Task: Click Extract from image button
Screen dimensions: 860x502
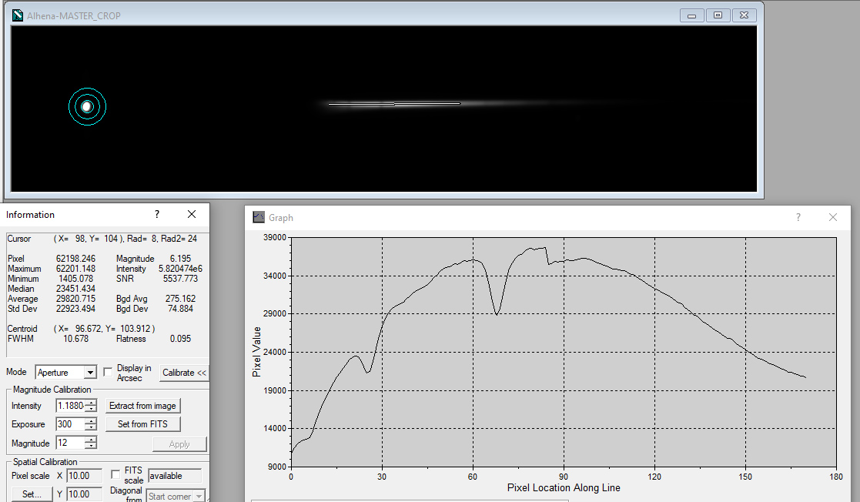Action: (142, 406)
